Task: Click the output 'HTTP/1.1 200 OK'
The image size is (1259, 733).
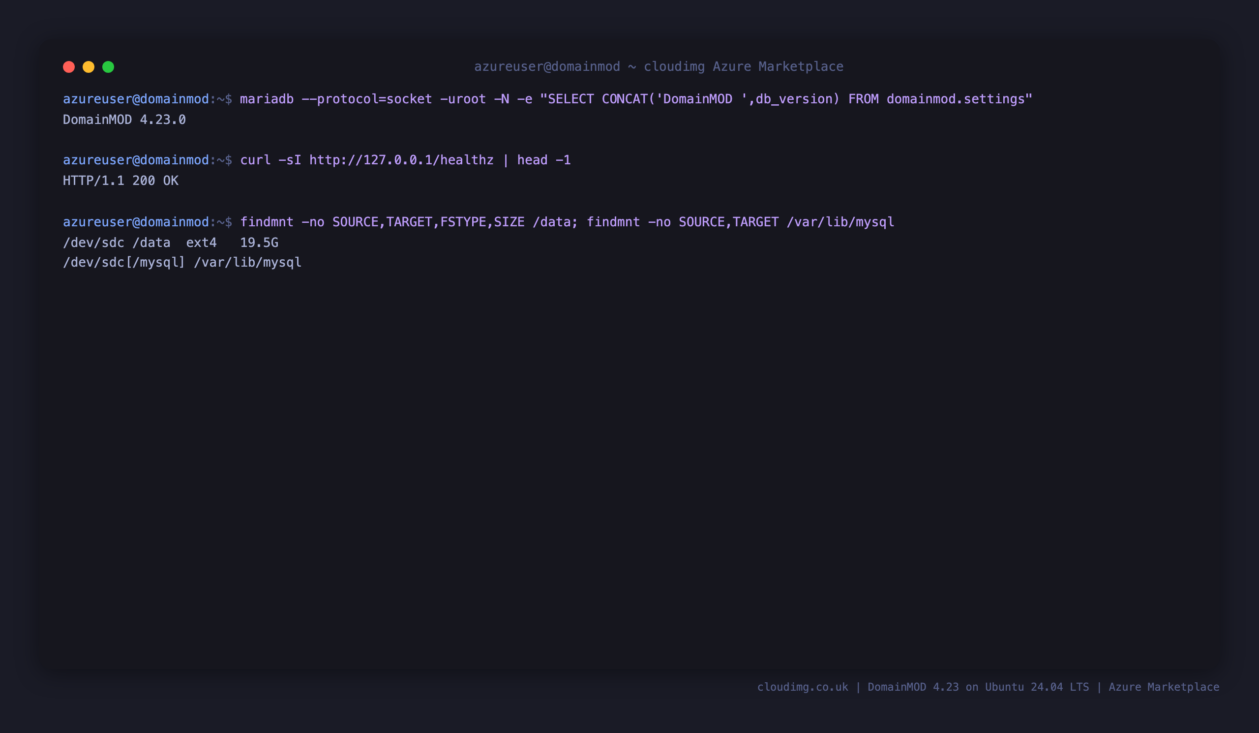Action: click(x=120, y=181)
